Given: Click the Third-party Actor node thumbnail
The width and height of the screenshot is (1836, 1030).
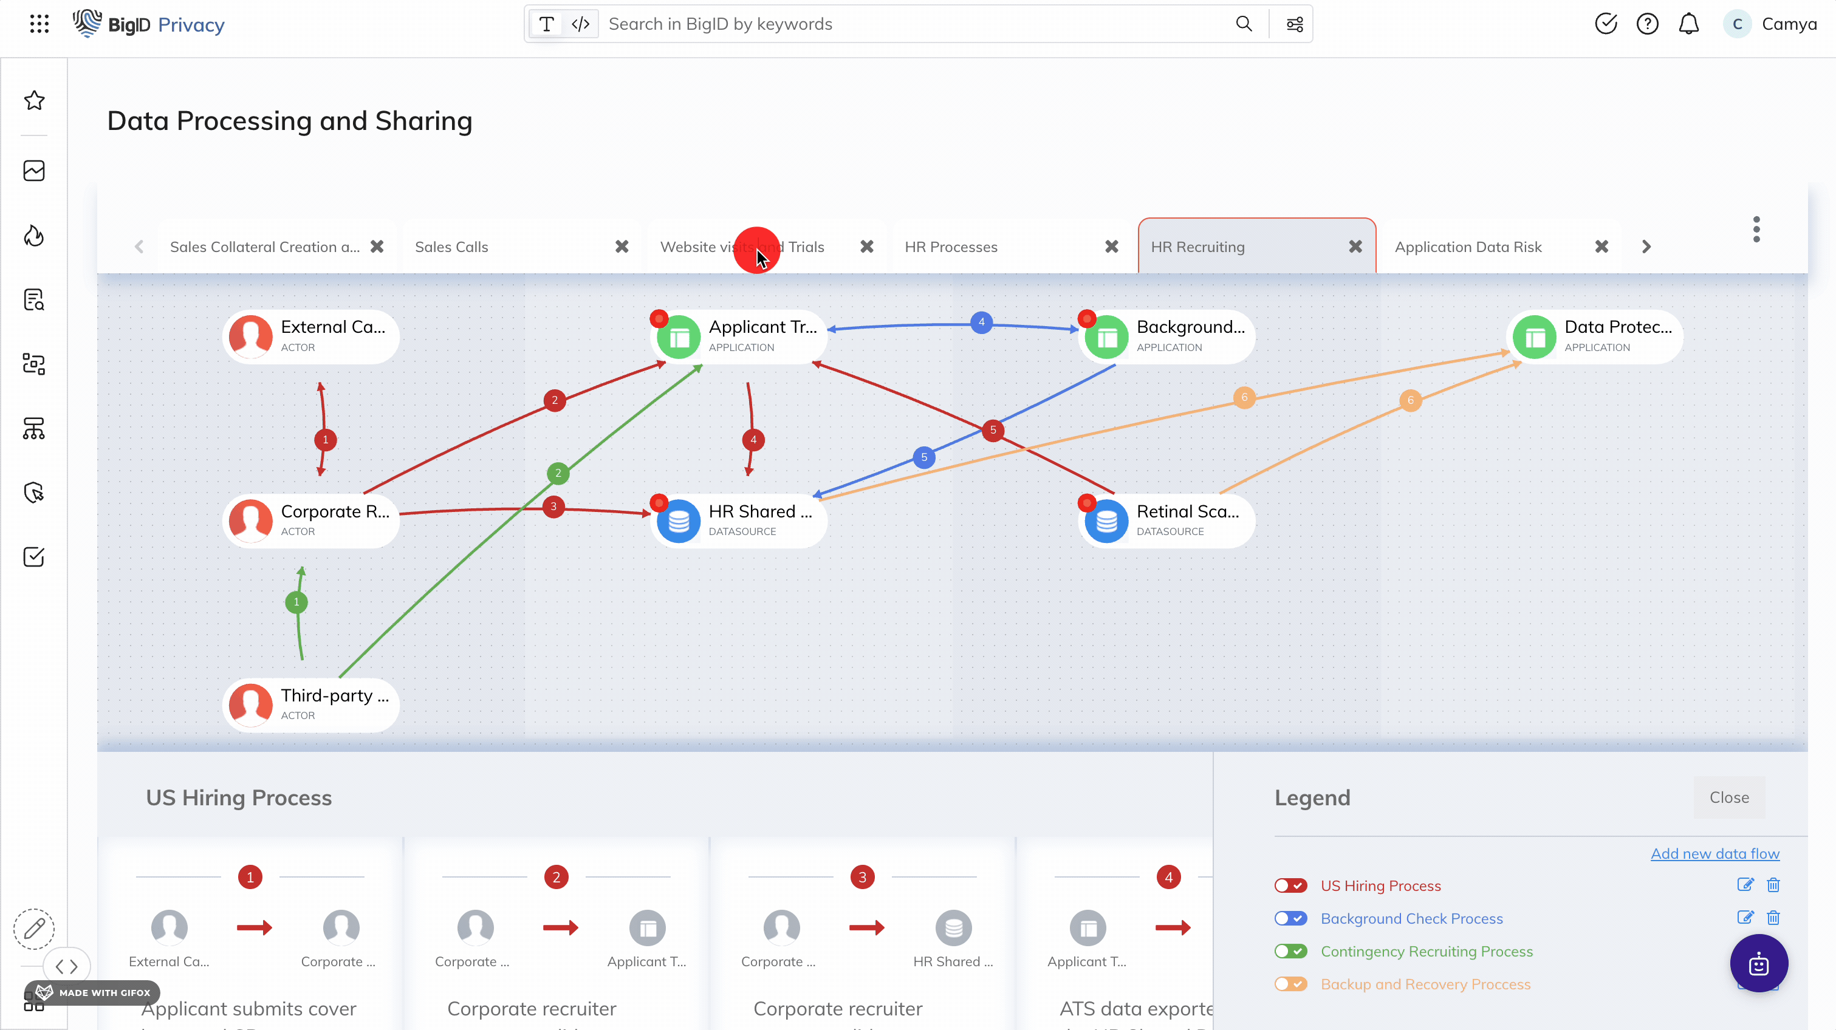Looking at the screenshot, I should click(250, 703).
